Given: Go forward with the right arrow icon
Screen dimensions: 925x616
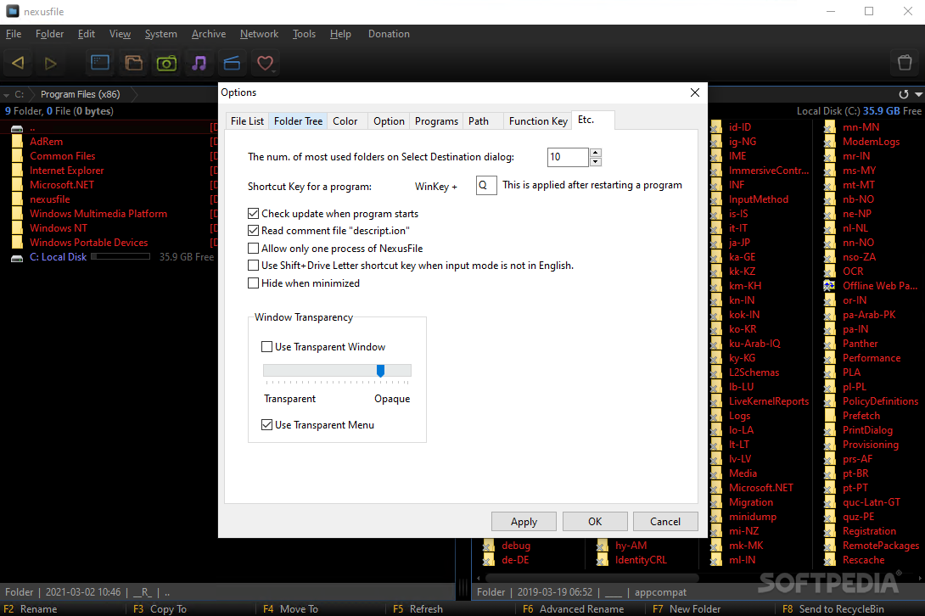Looking at the screenshot, I should pos(51,63).
